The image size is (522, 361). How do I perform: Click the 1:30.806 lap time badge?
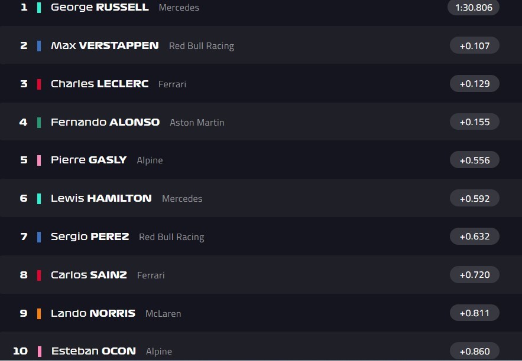474,8
